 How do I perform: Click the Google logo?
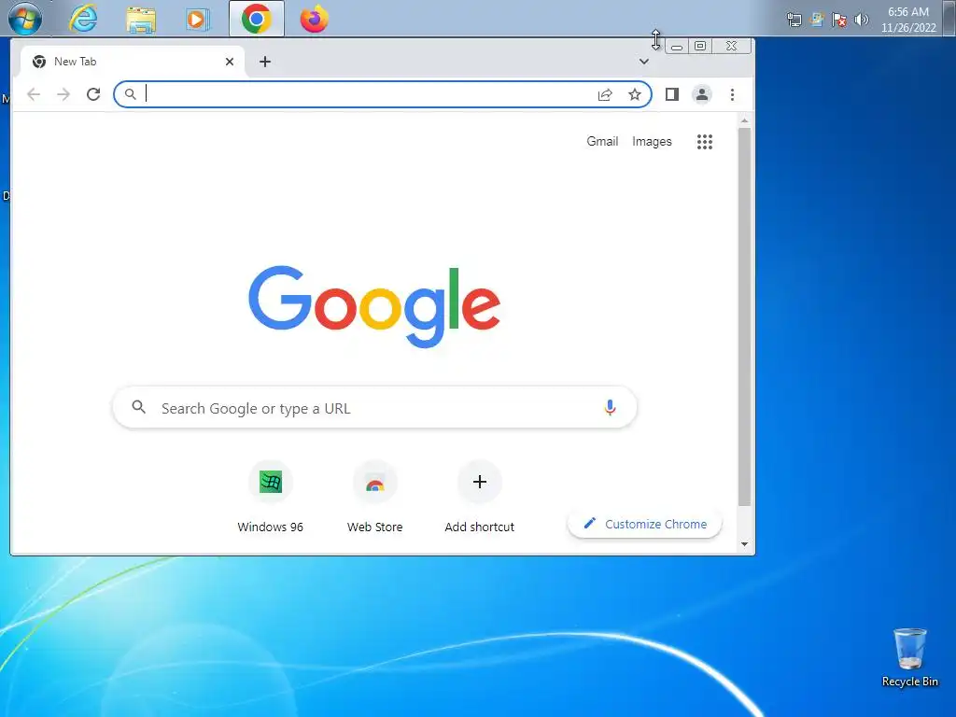(x=375, y=306)
